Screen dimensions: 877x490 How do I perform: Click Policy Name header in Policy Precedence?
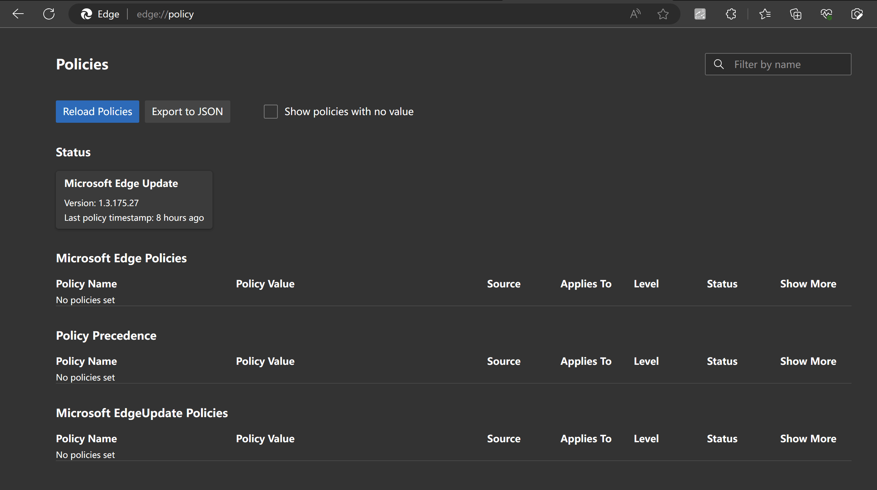pos(87,361)
